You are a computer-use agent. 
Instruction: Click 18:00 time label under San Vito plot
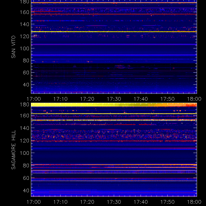pos(194,99)
